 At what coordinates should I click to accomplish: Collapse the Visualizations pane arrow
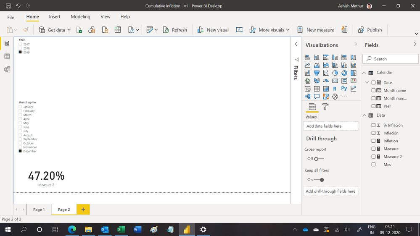click(x=355, y=44)
